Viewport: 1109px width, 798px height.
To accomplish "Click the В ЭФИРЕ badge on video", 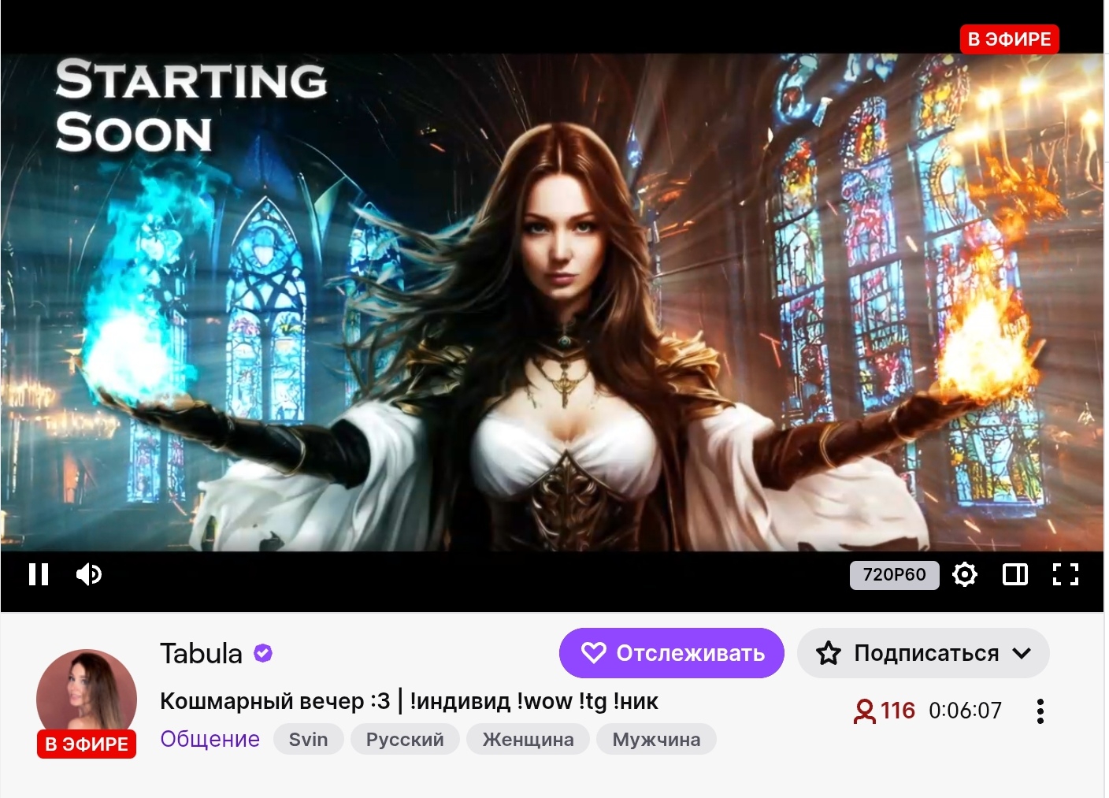I will [x=1010, y=39].
